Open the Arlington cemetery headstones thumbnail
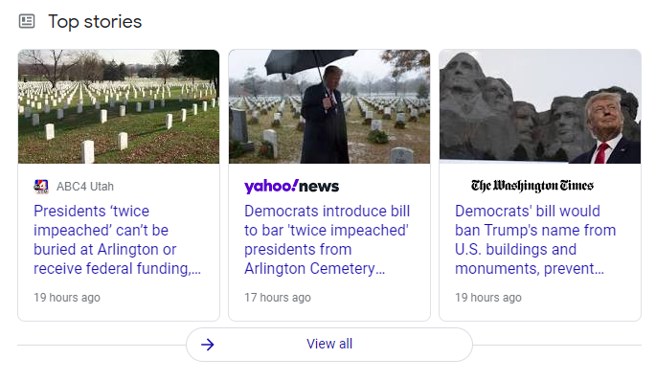Screen dimensions: 656x381 click(119, 106)
